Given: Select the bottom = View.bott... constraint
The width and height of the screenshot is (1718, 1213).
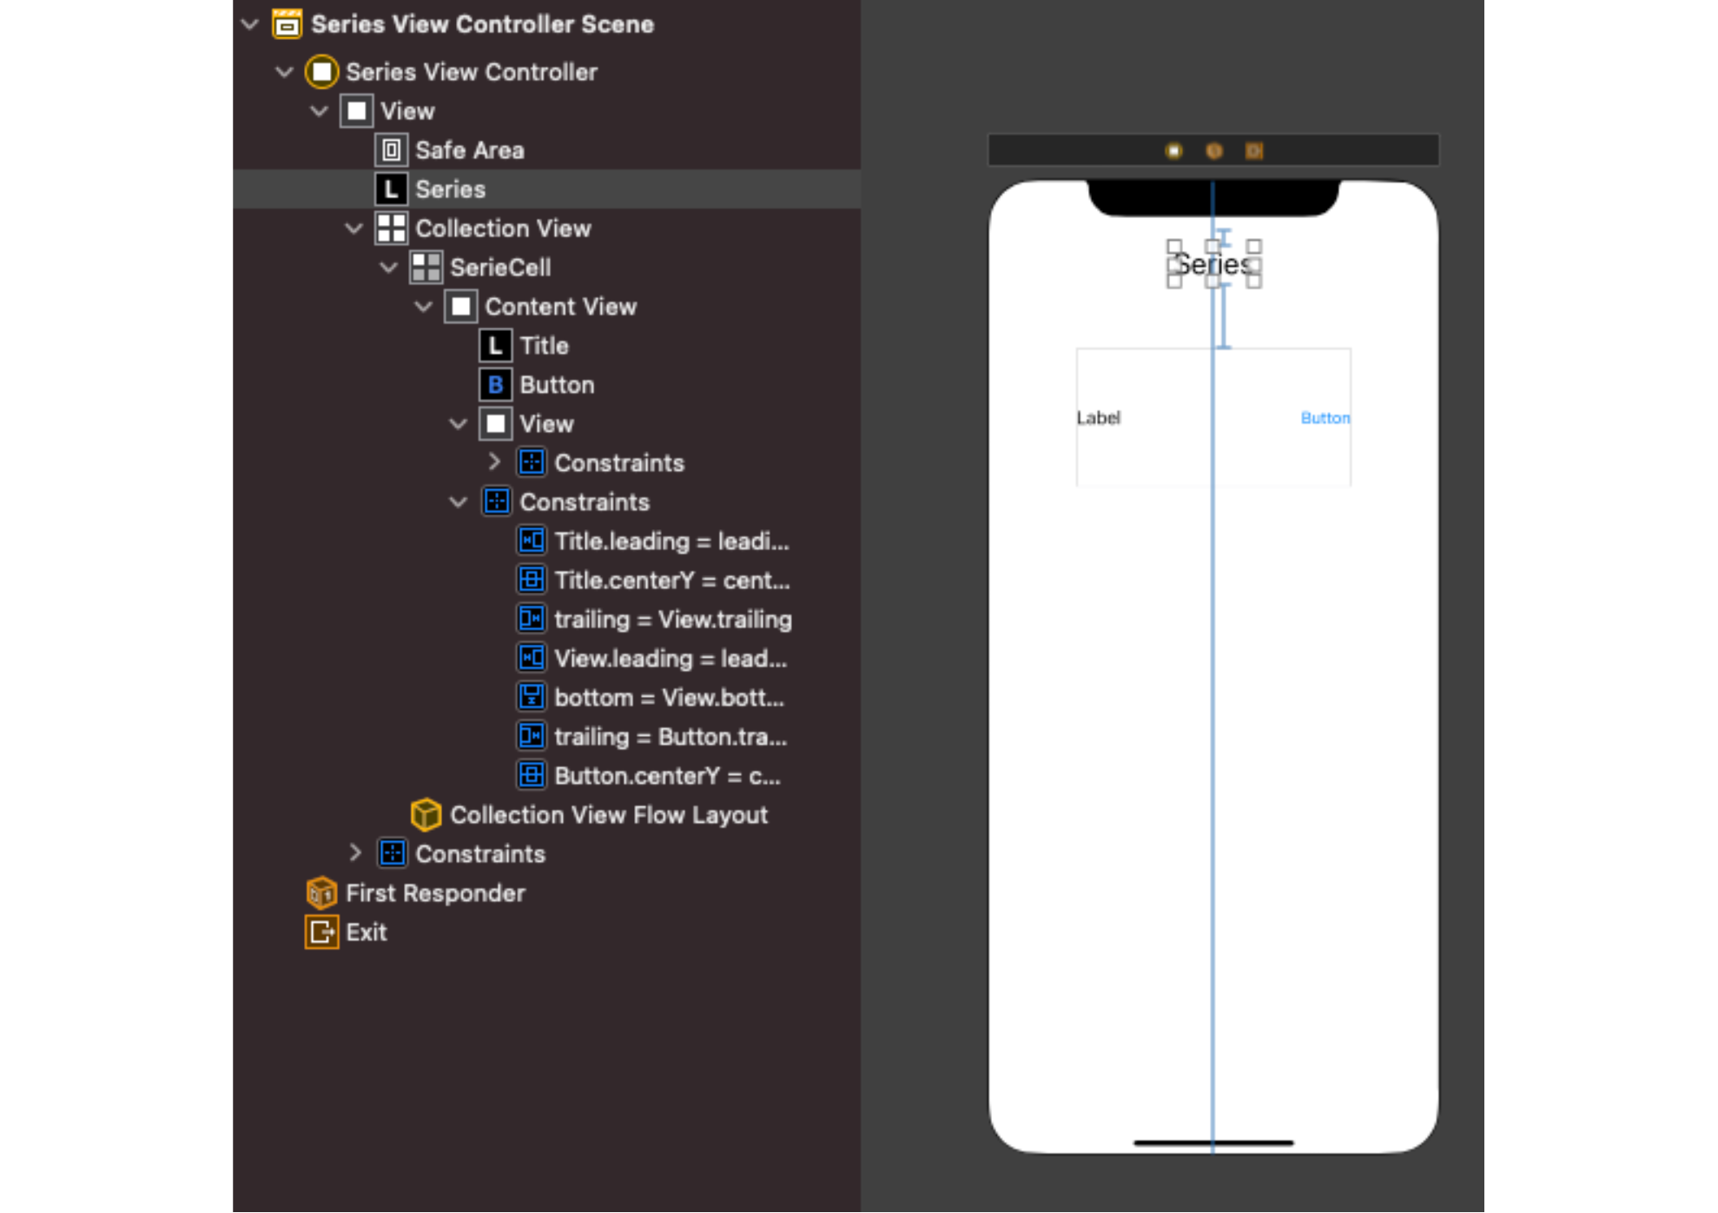Looking at the screenshot, I should tap(651, 698).
